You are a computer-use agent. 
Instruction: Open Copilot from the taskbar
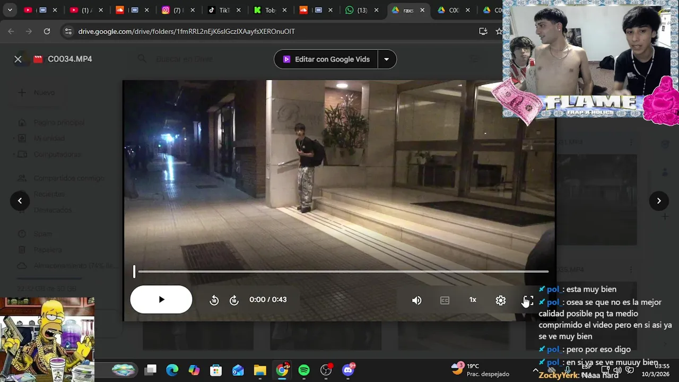coord(194,370)
